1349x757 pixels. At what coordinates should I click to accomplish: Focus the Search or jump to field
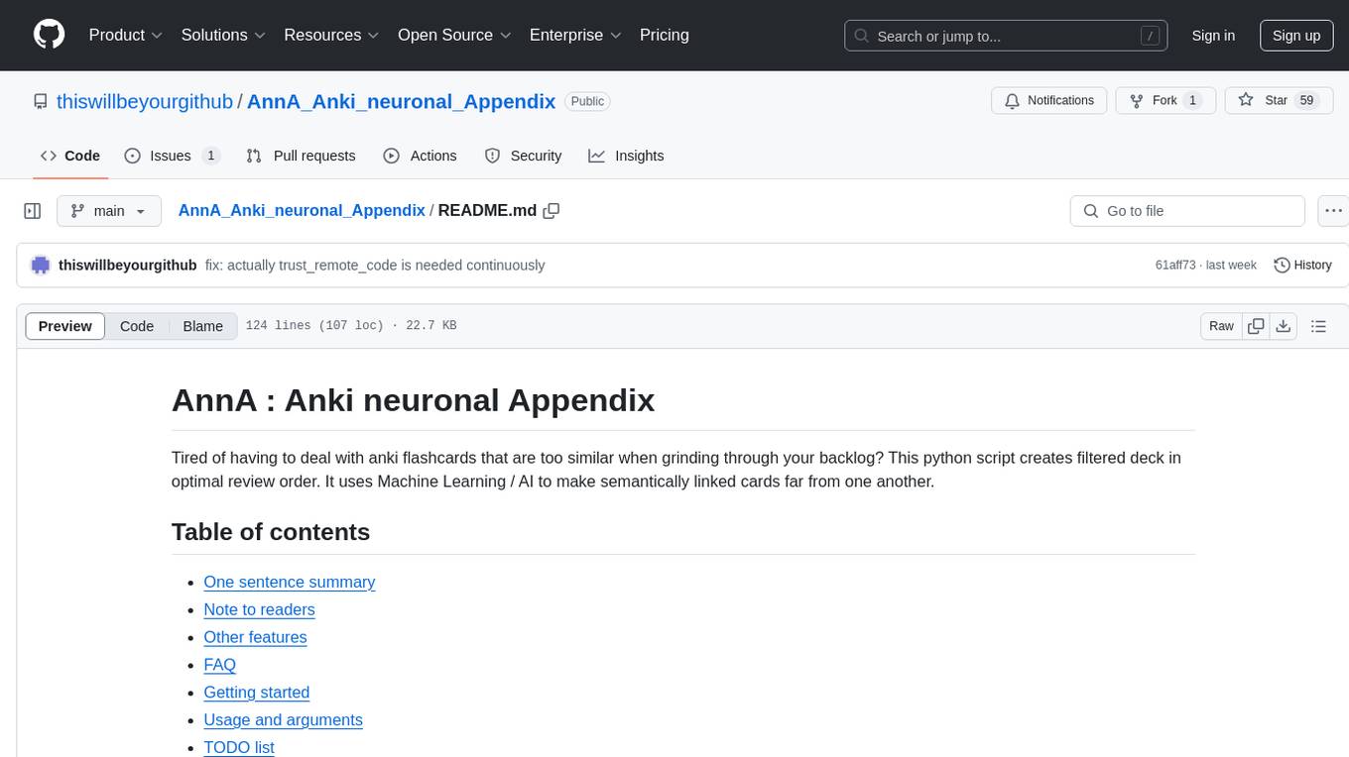[x=1006, y=36]
